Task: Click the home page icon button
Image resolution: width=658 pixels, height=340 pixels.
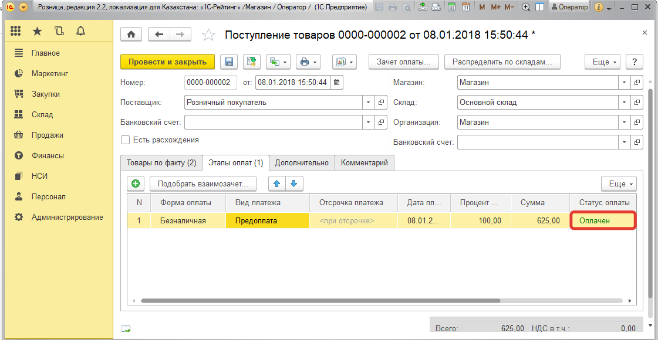Action: (x=131, y=35)
